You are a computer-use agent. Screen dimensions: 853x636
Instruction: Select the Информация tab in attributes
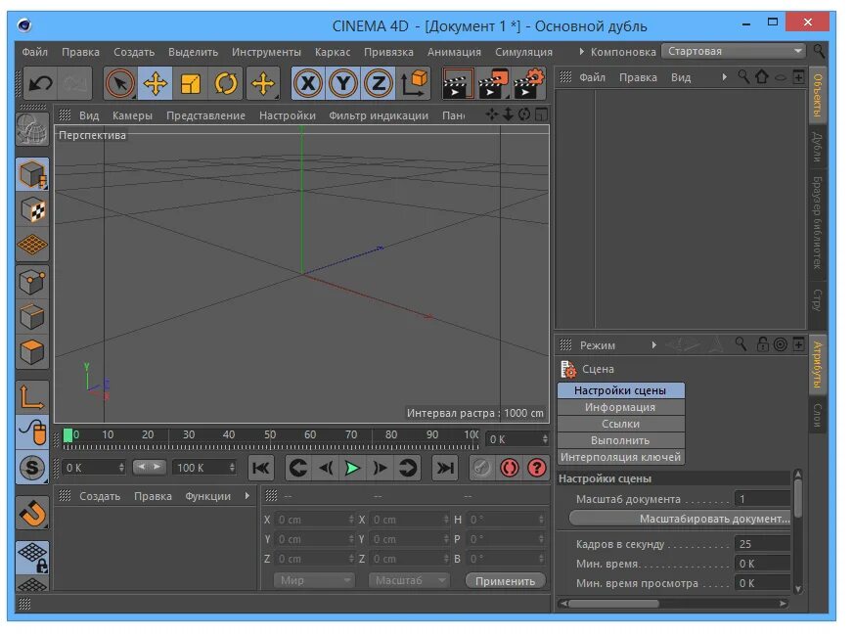pos(621,407)
